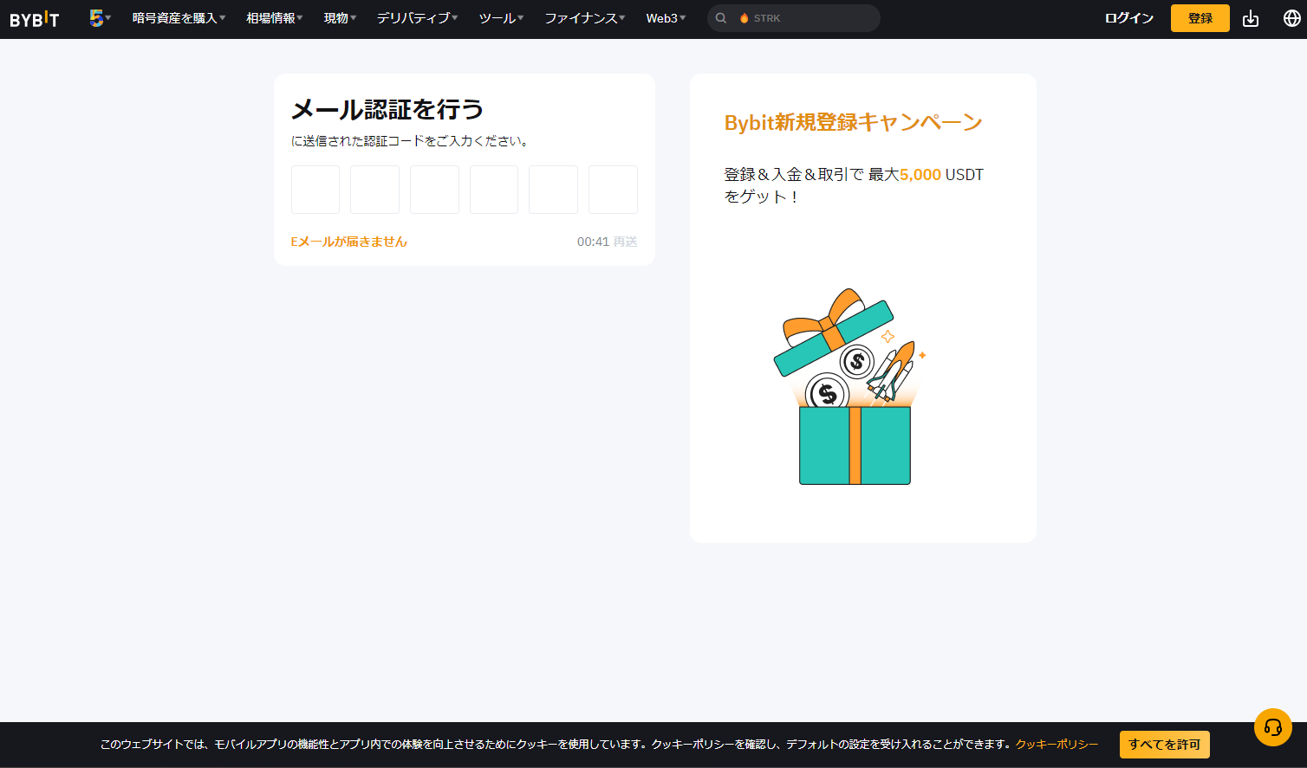Expand the ツール dropdown menu
The image size is (1307, 768).
pyautogui.click(x=501, y=18)
